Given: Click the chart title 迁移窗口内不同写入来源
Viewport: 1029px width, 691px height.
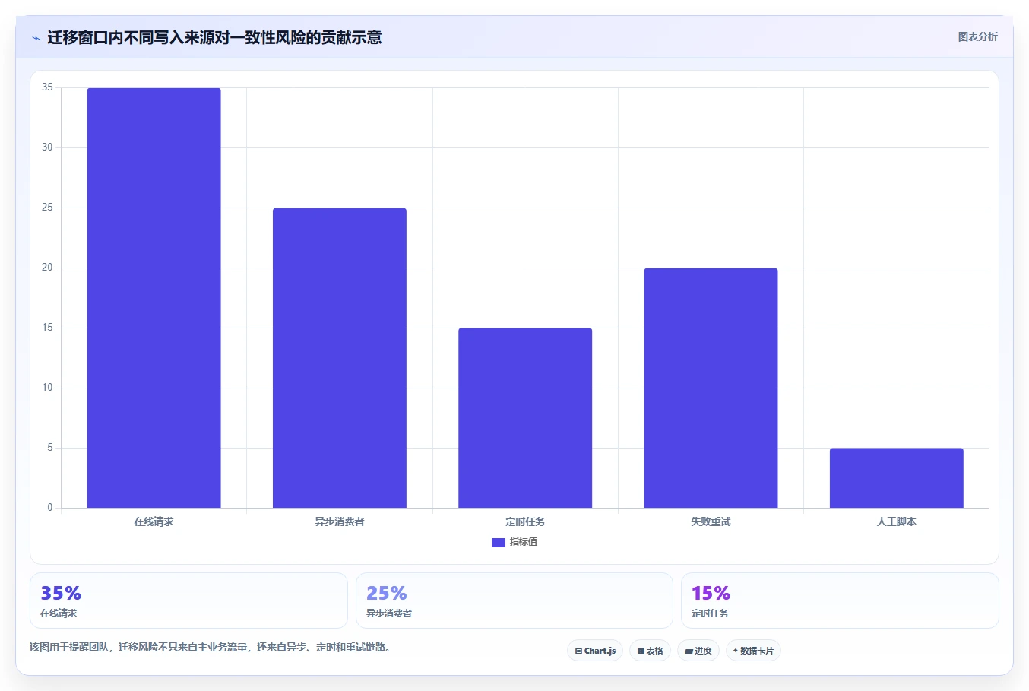Looking at the screenshot, I should tap(214, 37).
